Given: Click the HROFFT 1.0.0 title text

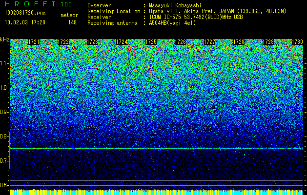Looking at the screenshot, I should pyautogui.click(x=38, y=4).
